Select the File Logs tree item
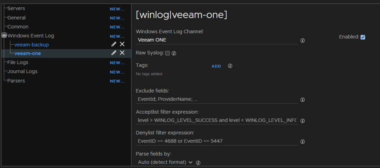 18,63
